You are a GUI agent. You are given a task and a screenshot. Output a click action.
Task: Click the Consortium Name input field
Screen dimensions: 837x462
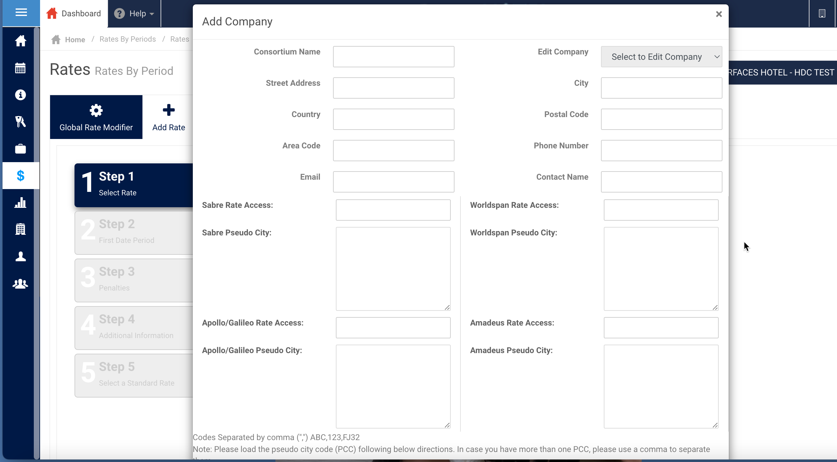pos(393,57)
